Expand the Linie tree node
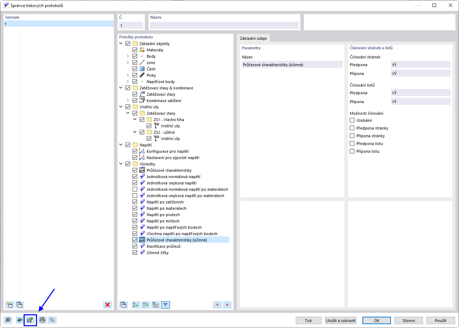459x328 pixels. (128, 63)
